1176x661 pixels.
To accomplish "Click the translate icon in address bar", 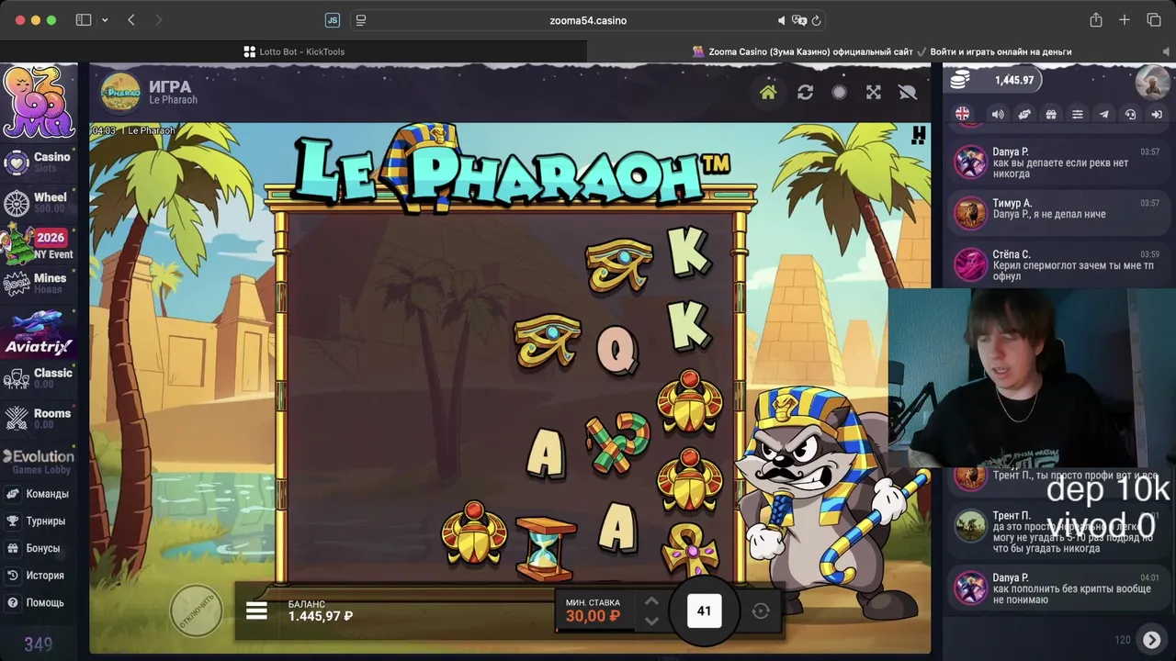I will click(x=799, y=20).
